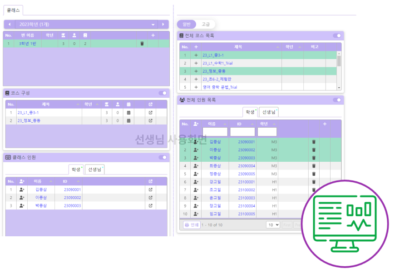
Task: Toggle the 코스 구성 panel switch
Action: (163, 93)
